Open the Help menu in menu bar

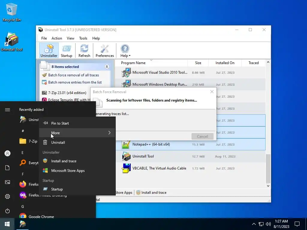click(96, 38)
